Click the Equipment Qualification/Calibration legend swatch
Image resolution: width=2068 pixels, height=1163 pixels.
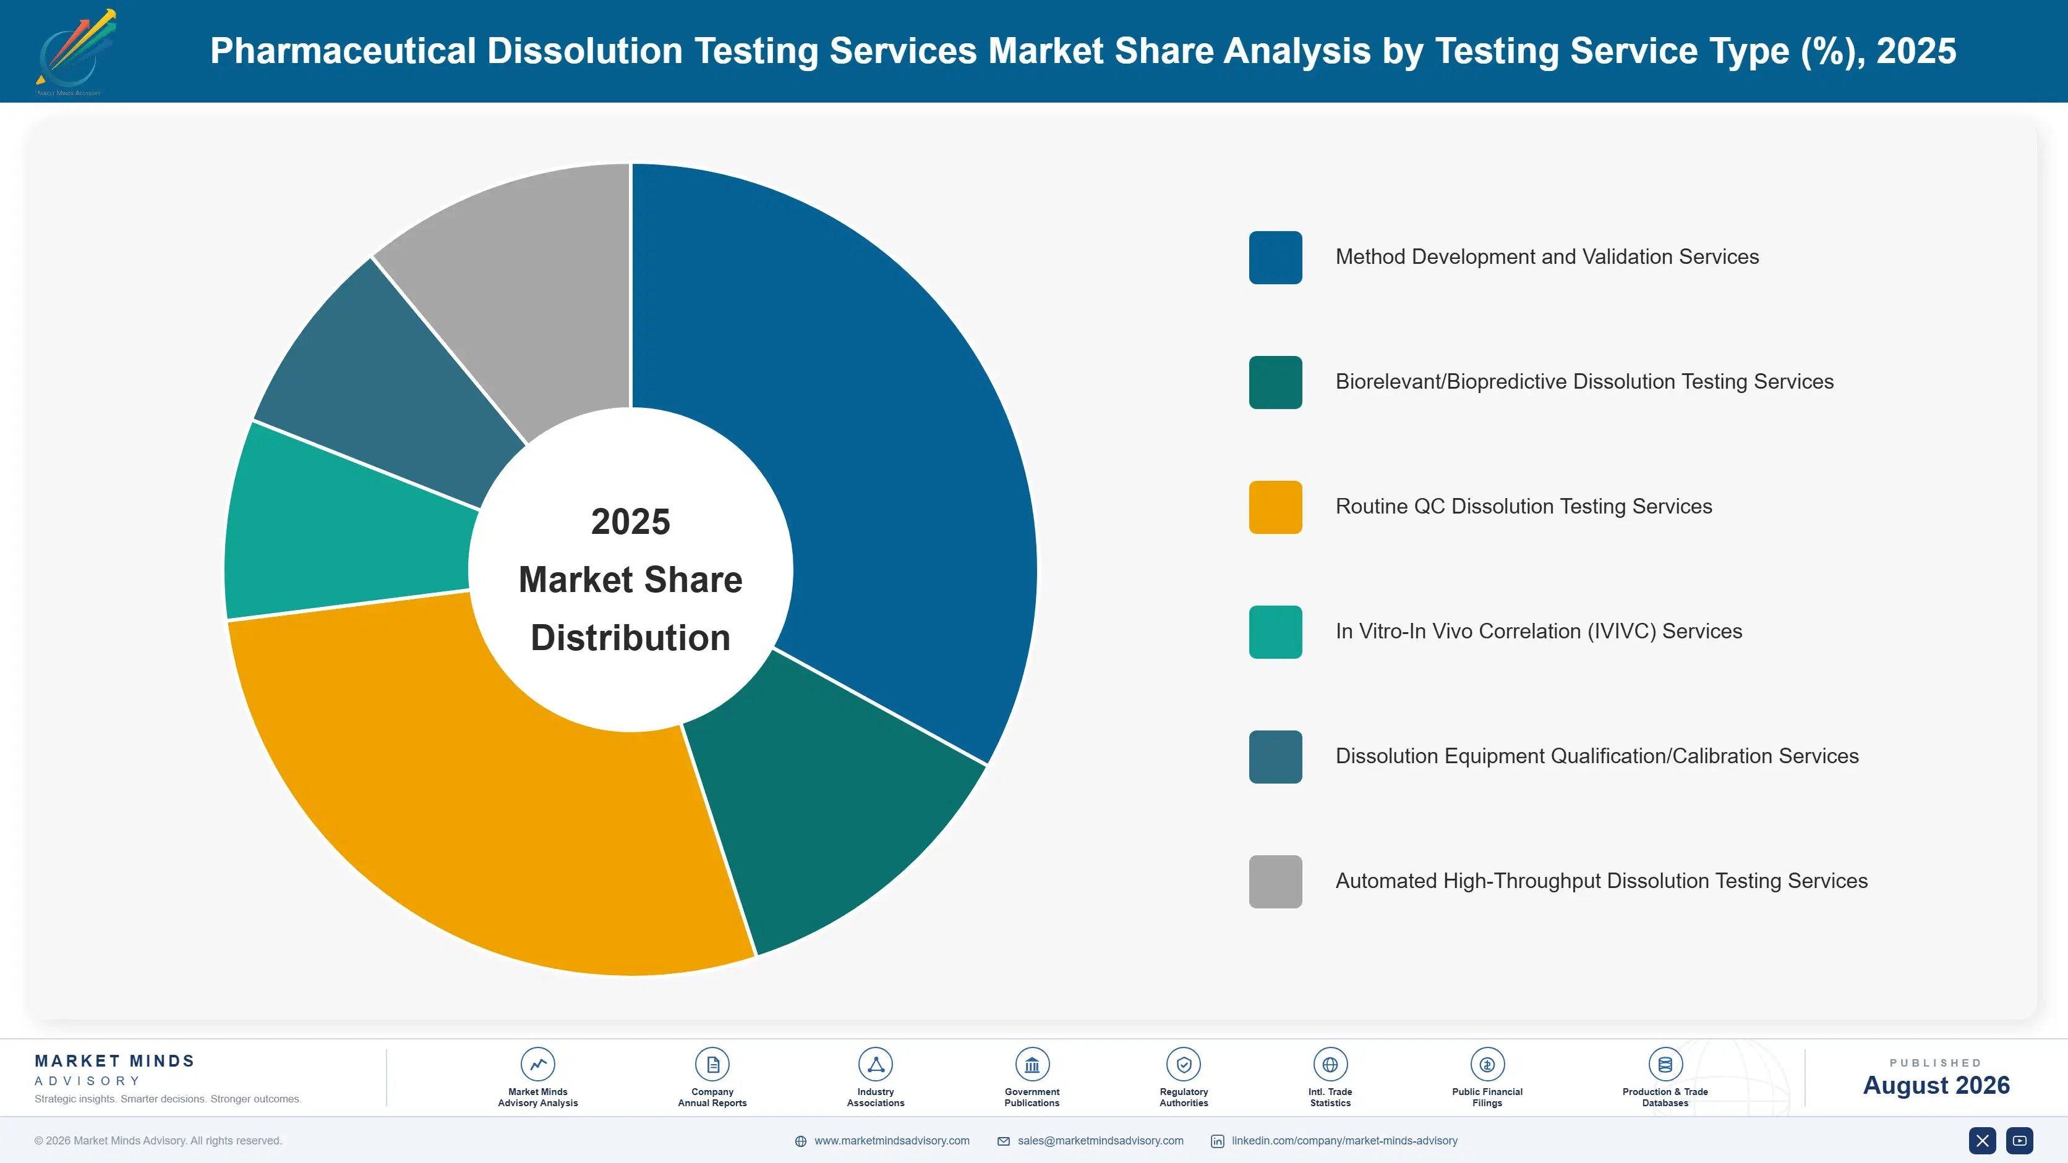[1276, 757]
